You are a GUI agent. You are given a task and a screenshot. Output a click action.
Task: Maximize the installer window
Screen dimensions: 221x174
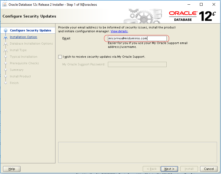pos(201,4)
